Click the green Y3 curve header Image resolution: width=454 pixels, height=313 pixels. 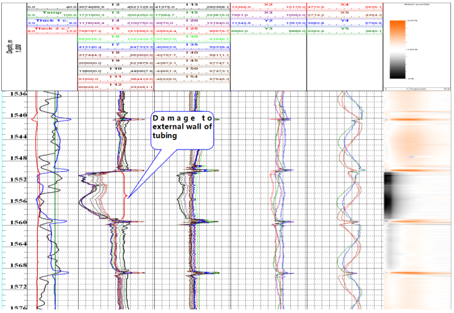point(268,28)
